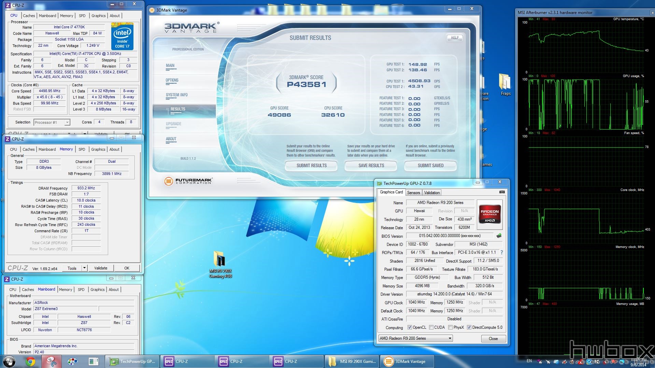The image size is (655, 368).
Task: Click the Bus Interface question mark in GPU-Z
Action: pyautogui.click(x=501, y=252)
